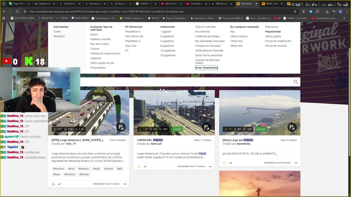This screenshot has height=197, width=351.
Task: Open browser downloads
Action: click(327, 11)
